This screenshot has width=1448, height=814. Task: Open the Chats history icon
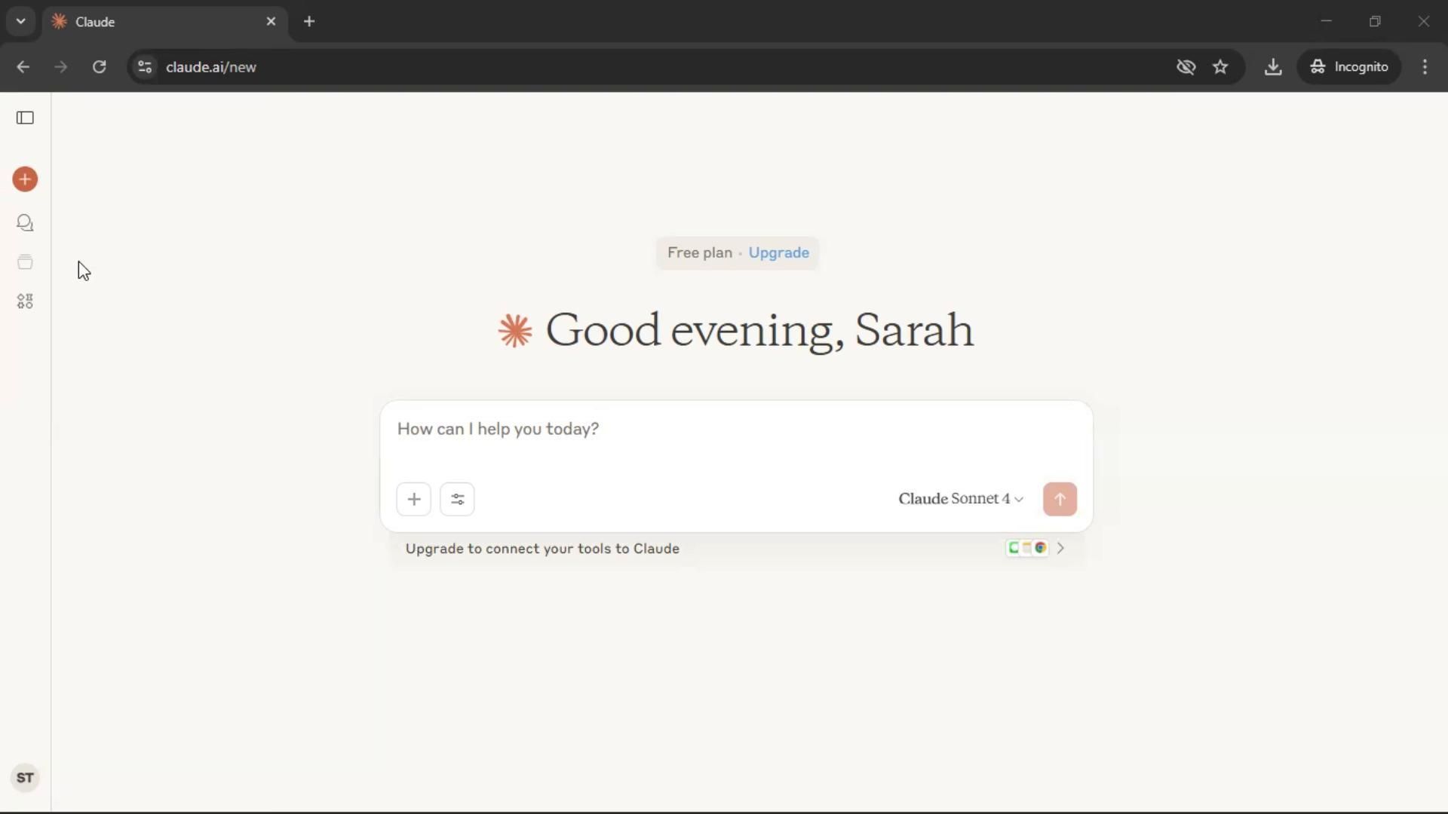(25, 223)
